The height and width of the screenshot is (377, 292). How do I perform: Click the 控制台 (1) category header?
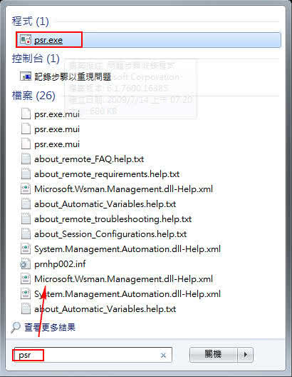click(36, 59)
